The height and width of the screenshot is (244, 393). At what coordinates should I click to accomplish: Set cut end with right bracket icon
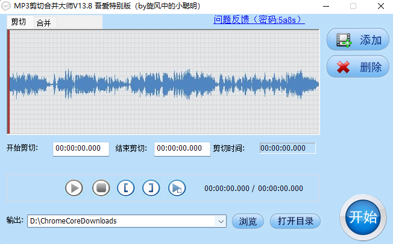(x=151, y=188)
